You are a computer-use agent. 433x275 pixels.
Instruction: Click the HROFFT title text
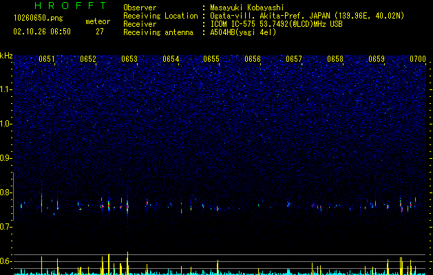coord(71,5)
